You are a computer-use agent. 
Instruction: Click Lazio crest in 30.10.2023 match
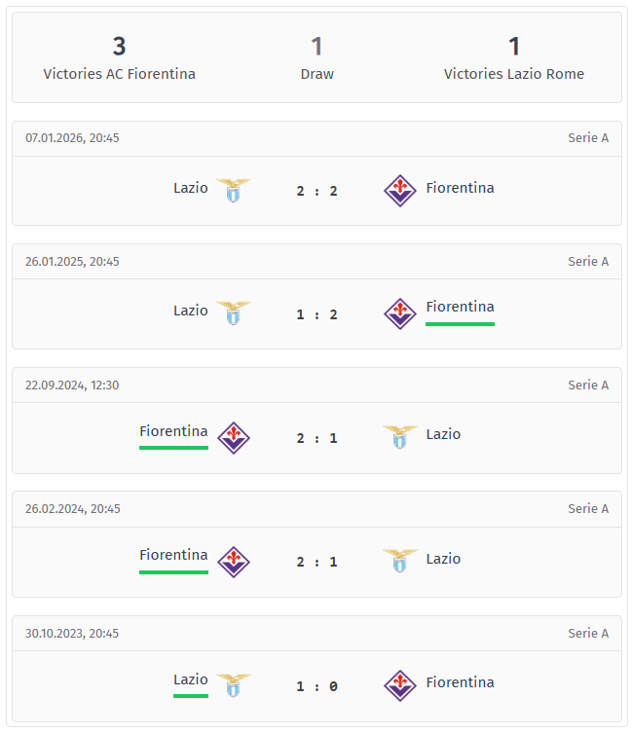(x=233, y=684)
